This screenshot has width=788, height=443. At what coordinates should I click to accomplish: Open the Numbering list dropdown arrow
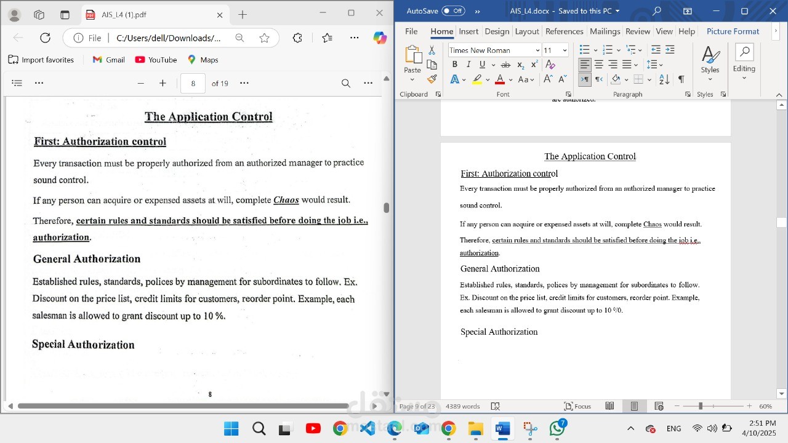click(617, 50)
